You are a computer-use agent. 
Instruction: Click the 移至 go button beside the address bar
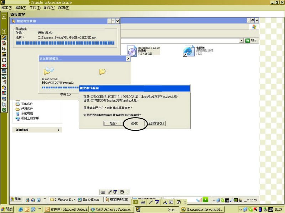point(252,40)
